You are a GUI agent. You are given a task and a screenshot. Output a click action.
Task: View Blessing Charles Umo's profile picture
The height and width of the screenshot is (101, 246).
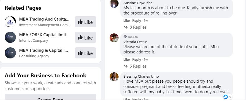pos(114,77)
